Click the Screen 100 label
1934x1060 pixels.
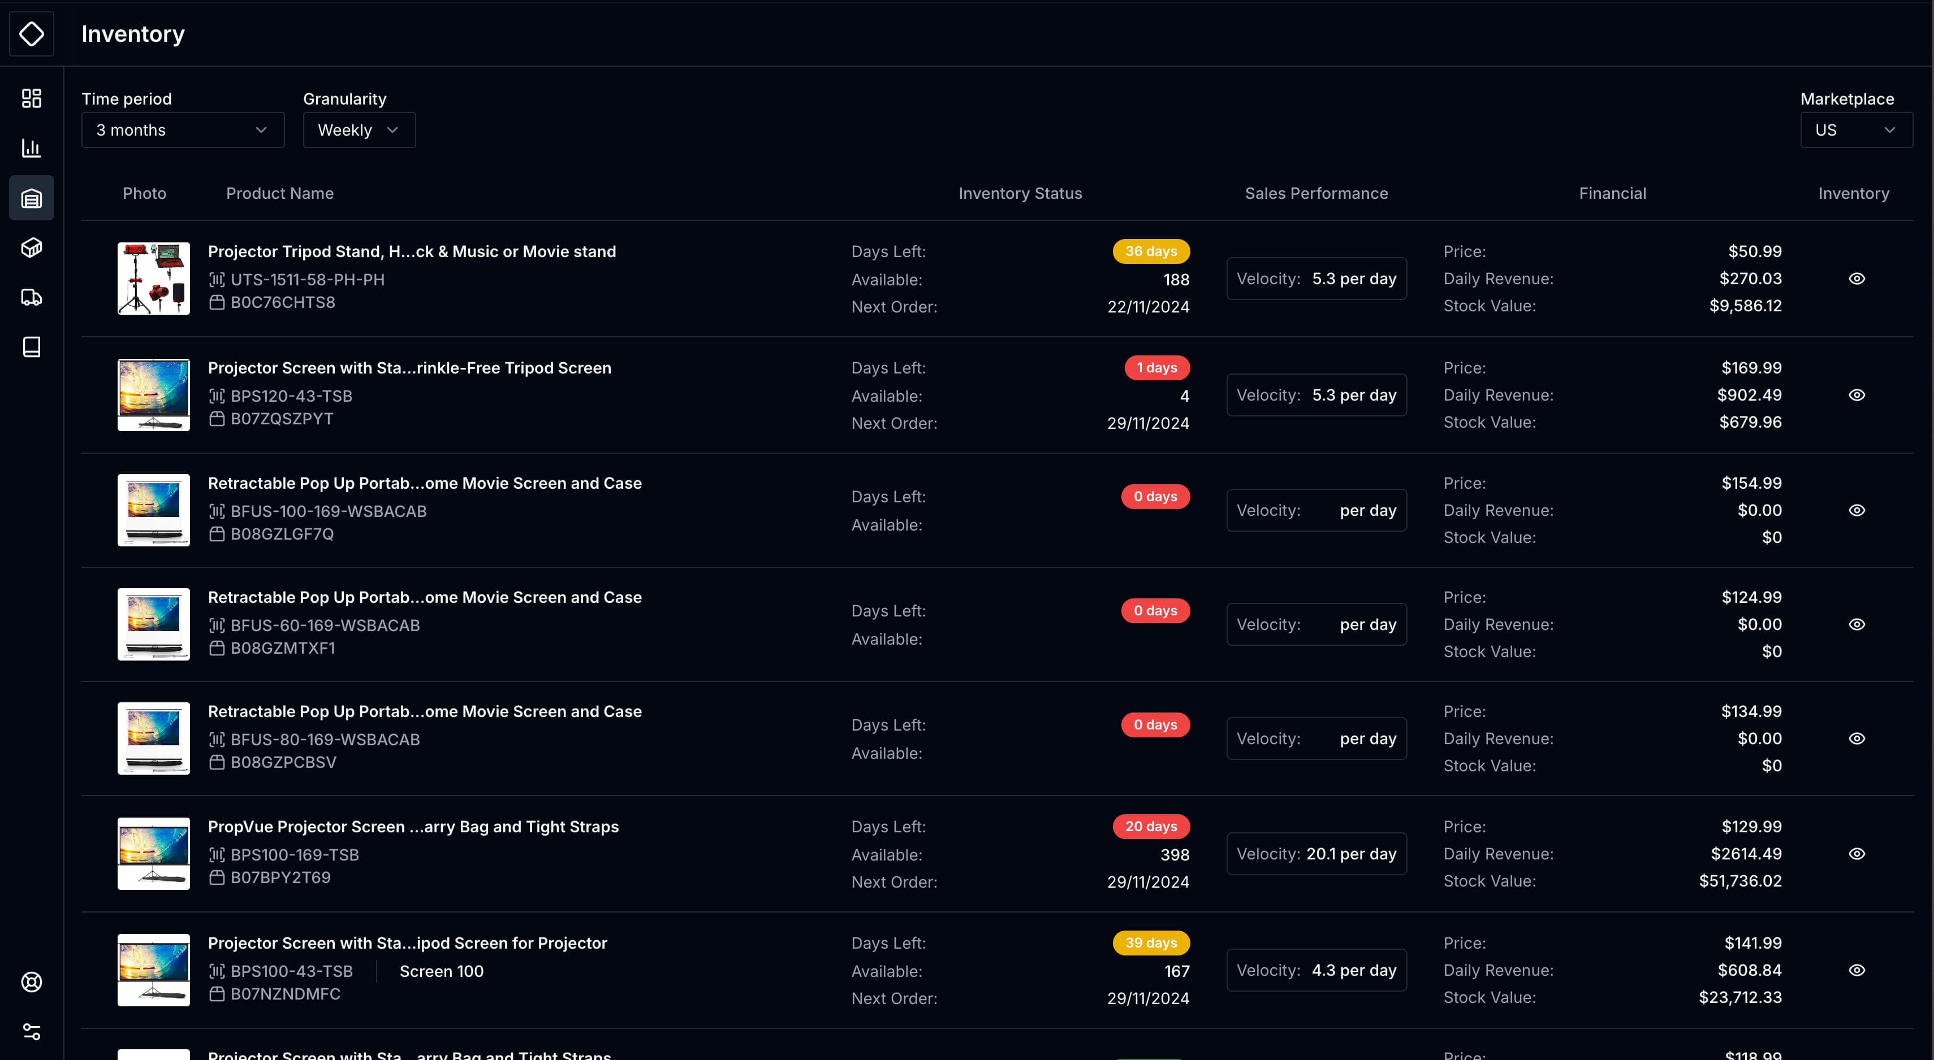(x=442, y=971)
